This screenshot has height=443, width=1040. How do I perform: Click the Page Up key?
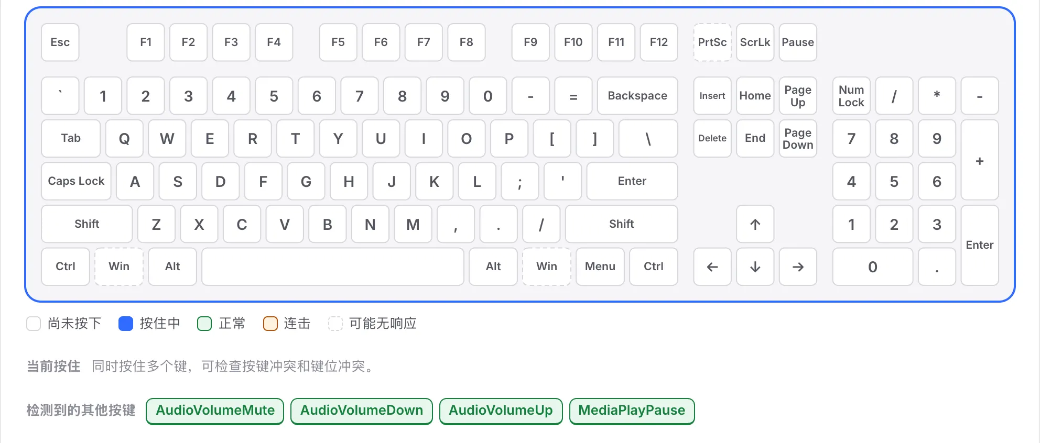(x=798, y=96)
